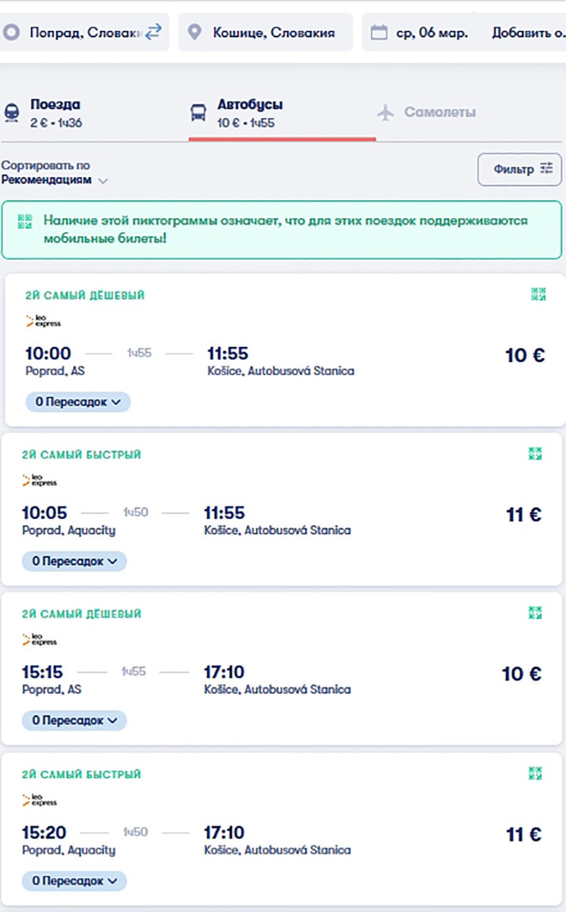Expand "0 Пересадок" on the 10:05 trip
Image resolution: width=566 pixels, height=912 pixels.
75,561
